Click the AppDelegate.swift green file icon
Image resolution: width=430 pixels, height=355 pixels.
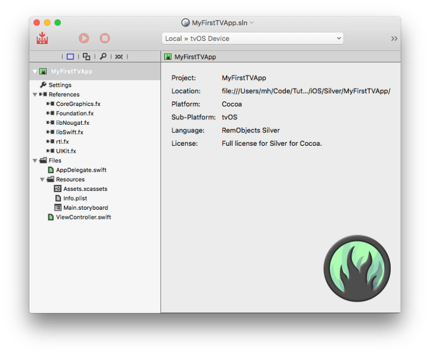tap(51, 170)
